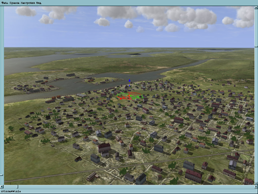This screenshot has width=258, height=194.
Task: Click the right vertical scrollbar thumb
Action: point(256,47)
